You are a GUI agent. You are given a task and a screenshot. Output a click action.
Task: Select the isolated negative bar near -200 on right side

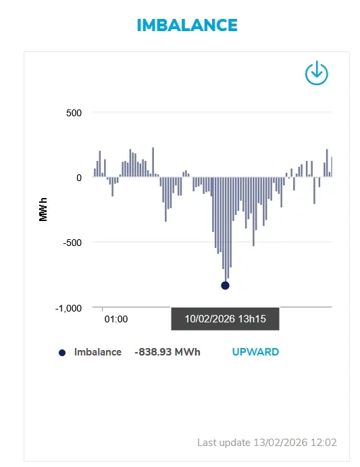coord(314,191)
